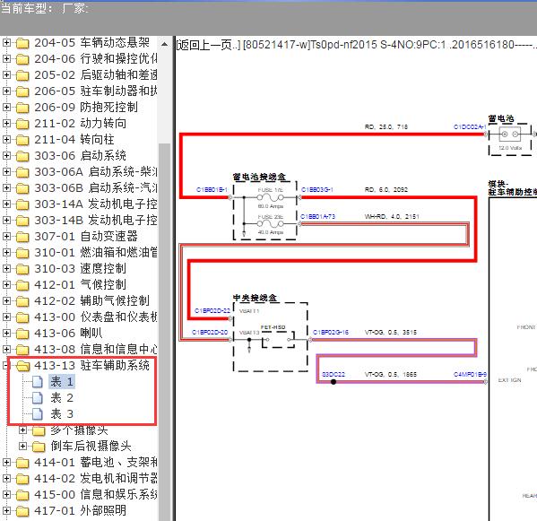
Task: Click the folder icon for 303-14A 发动机电子控制
Action: tap(22, 204)
